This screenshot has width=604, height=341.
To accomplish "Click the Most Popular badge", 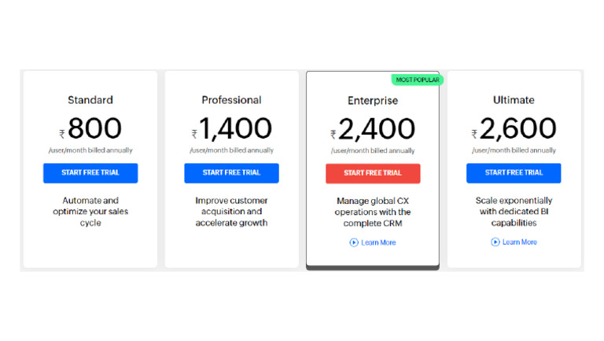I will click(x=417, y=80).
